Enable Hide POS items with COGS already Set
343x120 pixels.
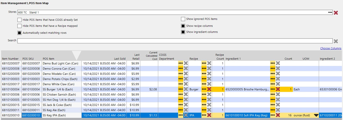click(19, 20)
